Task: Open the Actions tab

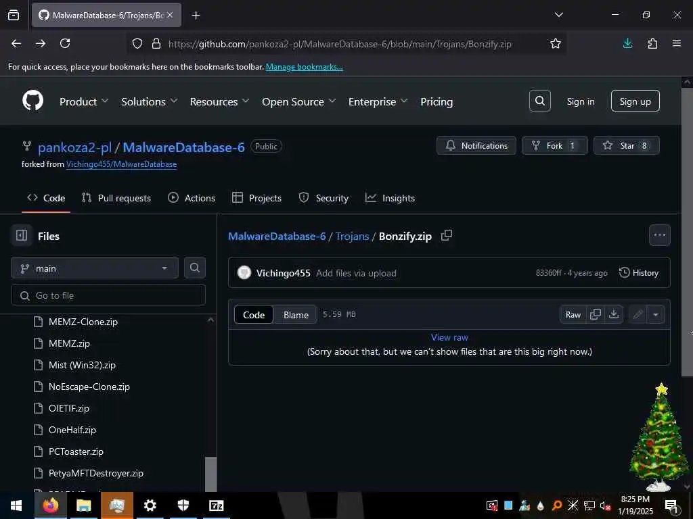Action: 192,198
